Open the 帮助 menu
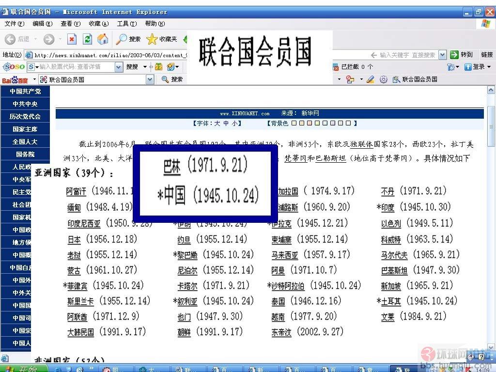Screen dimensions: 496x372 click(155, 24)
